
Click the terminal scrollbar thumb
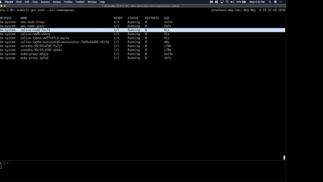284,158
